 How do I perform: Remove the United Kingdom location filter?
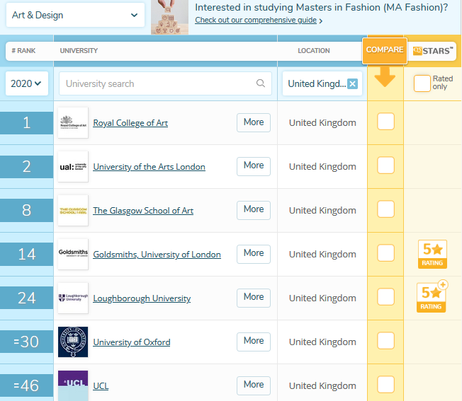pos(352,83)
